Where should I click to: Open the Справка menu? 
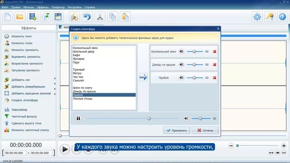click(x=90, y=7)
